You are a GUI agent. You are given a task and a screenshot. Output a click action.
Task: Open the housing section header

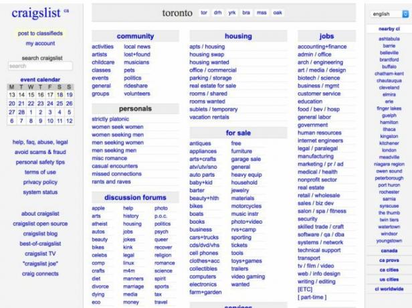pos(238,36)
